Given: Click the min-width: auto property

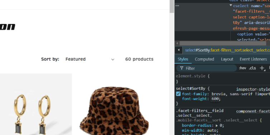Looking at the screenshot, I should coord(200,130).
